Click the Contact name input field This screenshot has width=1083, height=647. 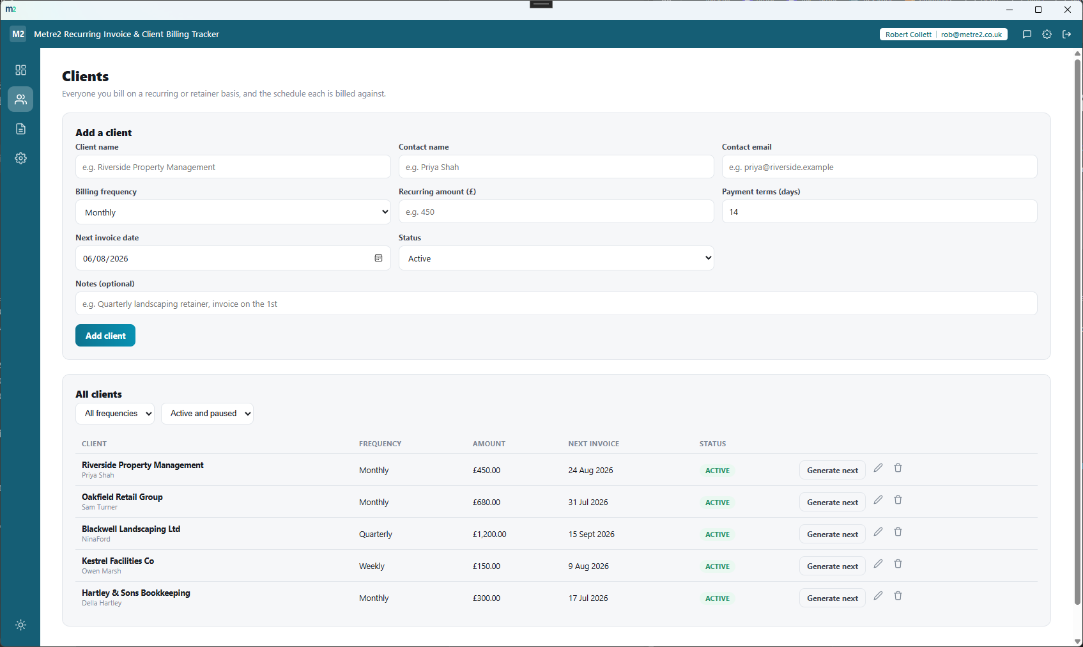pyautogui.click(x=556, y=167)
